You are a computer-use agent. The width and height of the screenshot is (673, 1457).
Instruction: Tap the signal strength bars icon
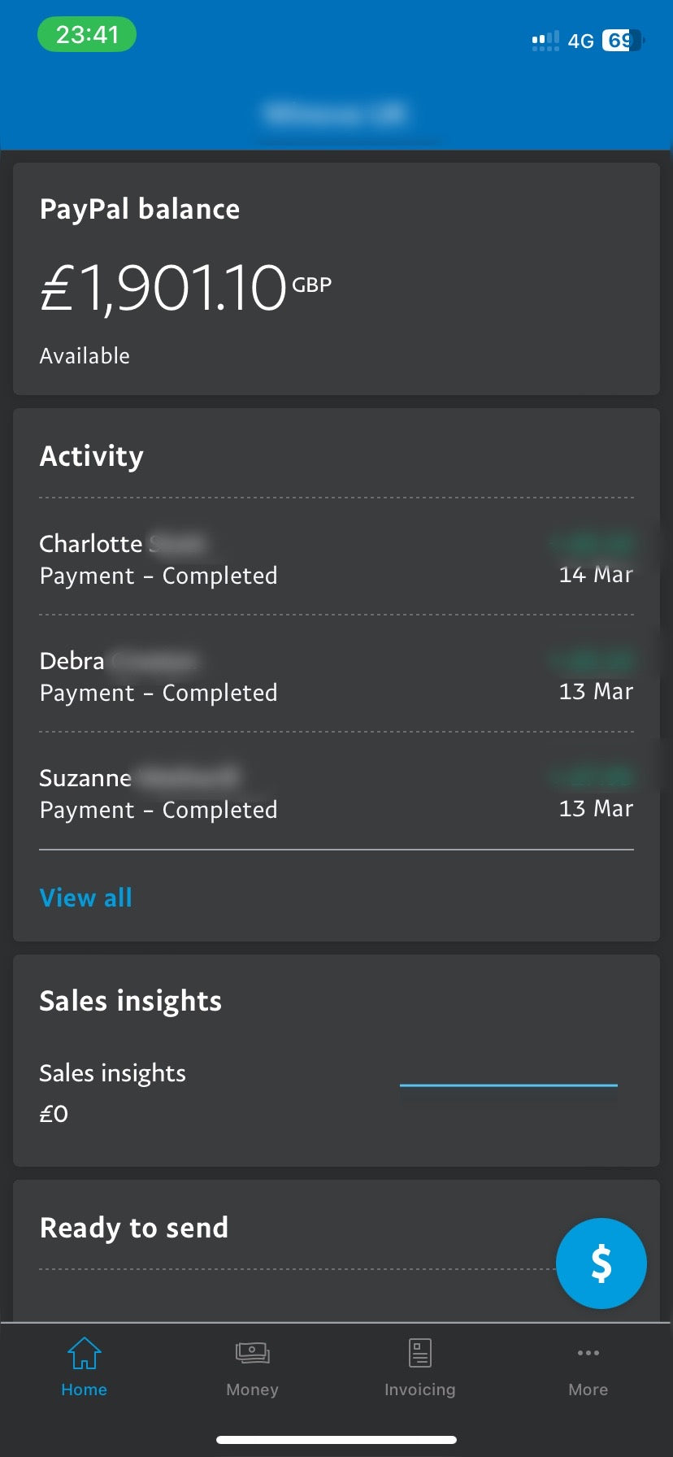pos(545,40)
